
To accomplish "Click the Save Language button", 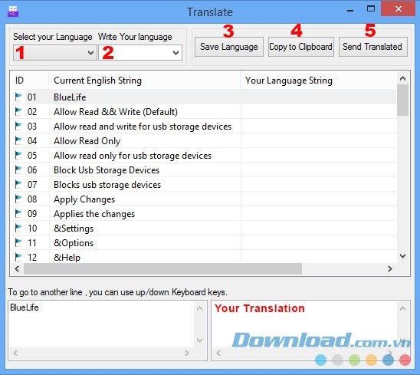I will (x=229, y=47).
